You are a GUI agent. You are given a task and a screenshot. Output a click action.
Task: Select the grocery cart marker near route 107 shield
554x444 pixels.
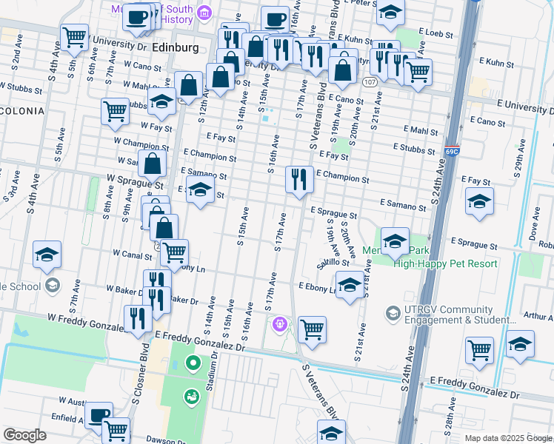point(418,73)
